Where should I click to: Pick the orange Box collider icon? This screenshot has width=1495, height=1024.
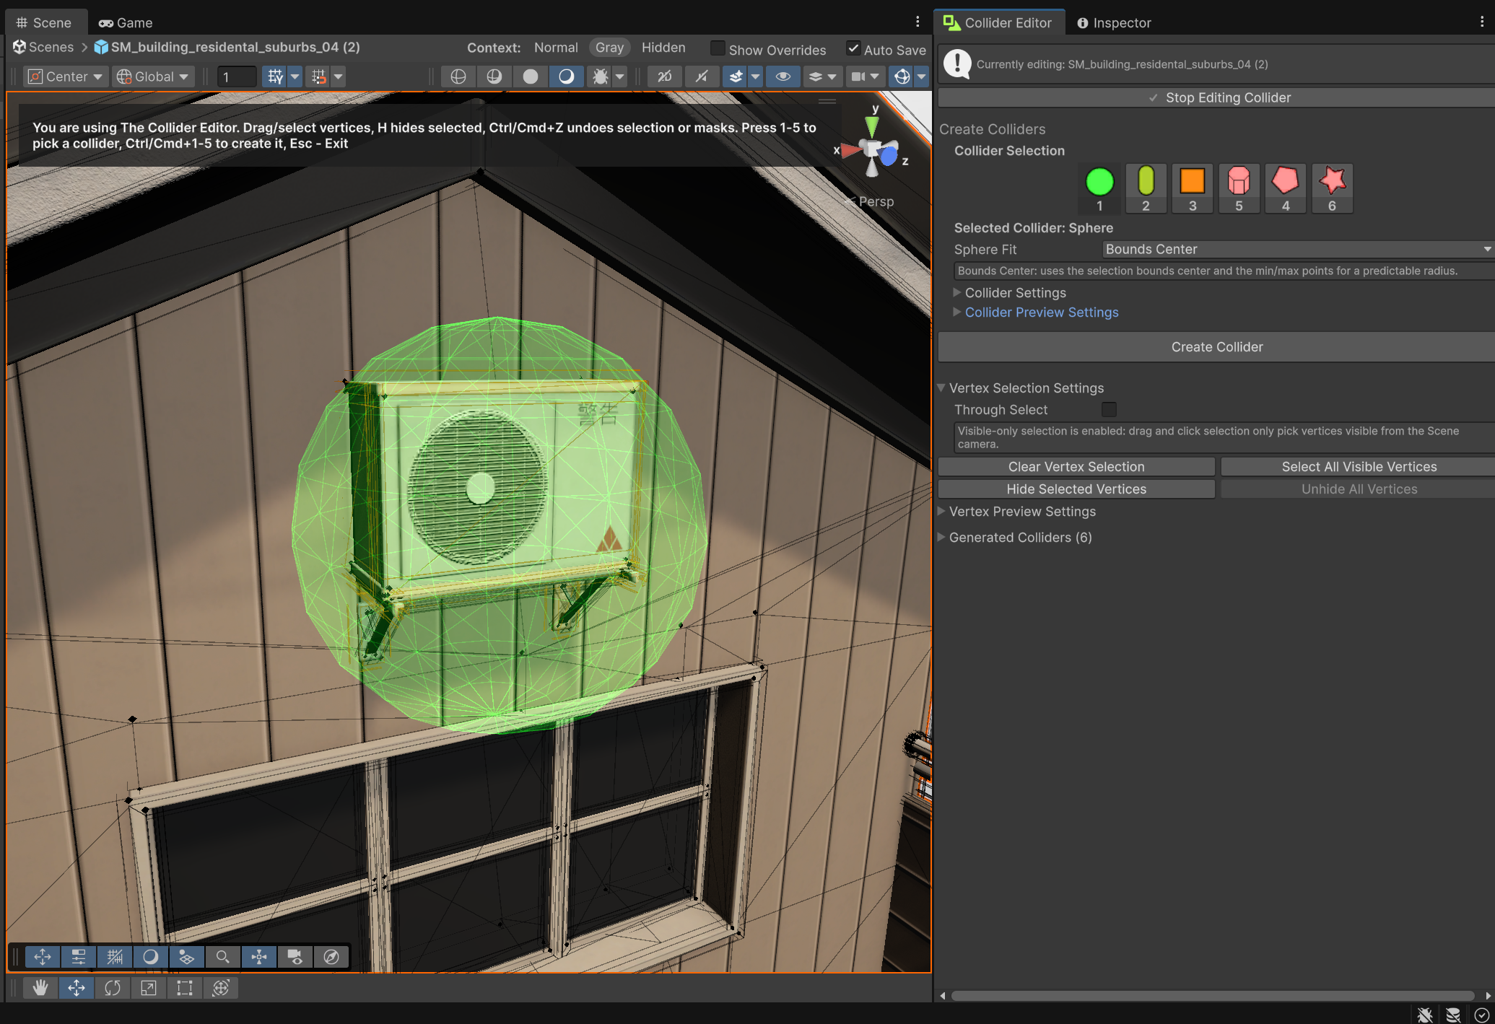pyautogui.click(x=1193, y=182)
